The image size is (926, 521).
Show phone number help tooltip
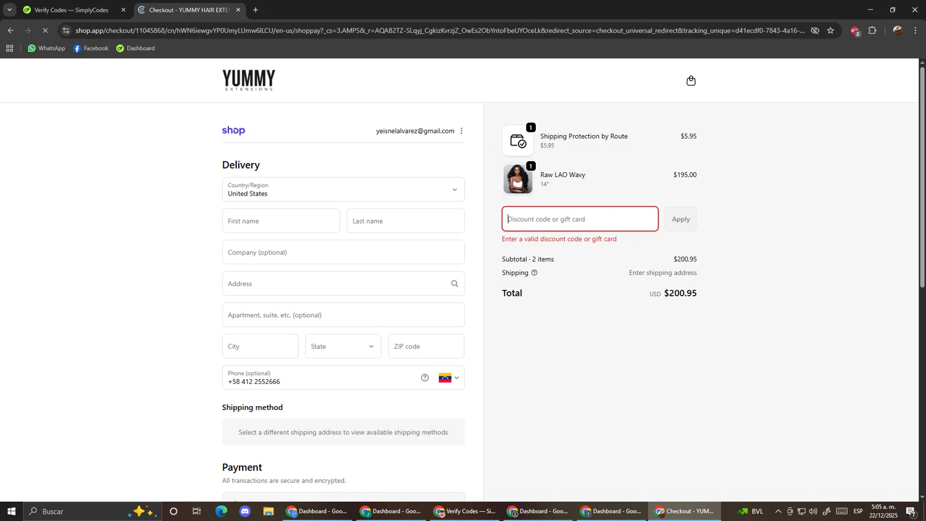click(x=425, y=378)
